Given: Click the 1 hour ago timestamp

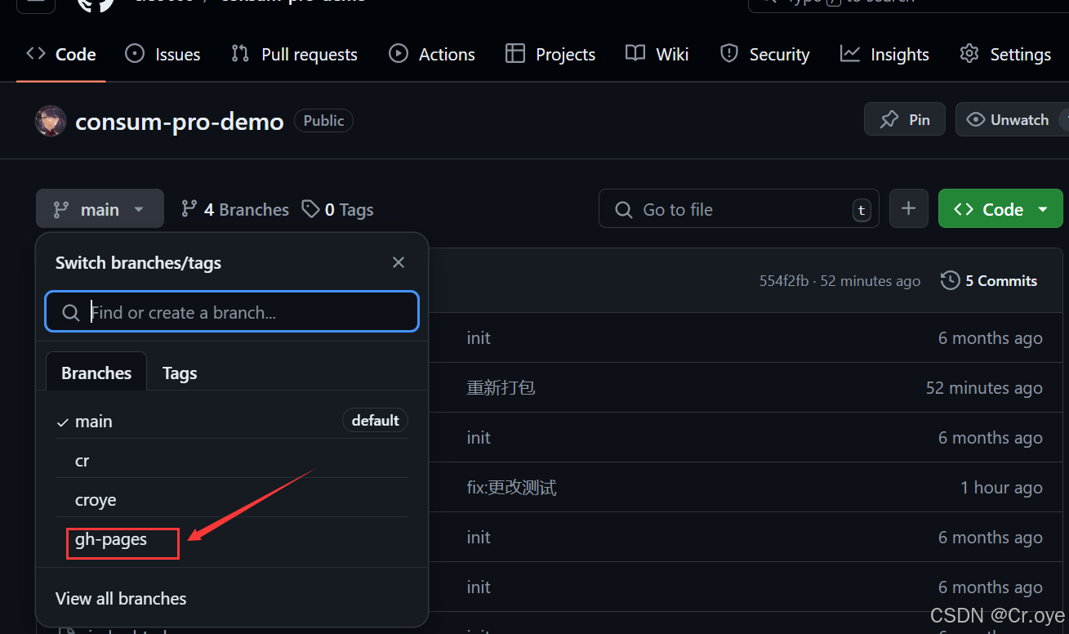Looking at the screenshot, I should pyautogui.click(x=1001, y=487).
